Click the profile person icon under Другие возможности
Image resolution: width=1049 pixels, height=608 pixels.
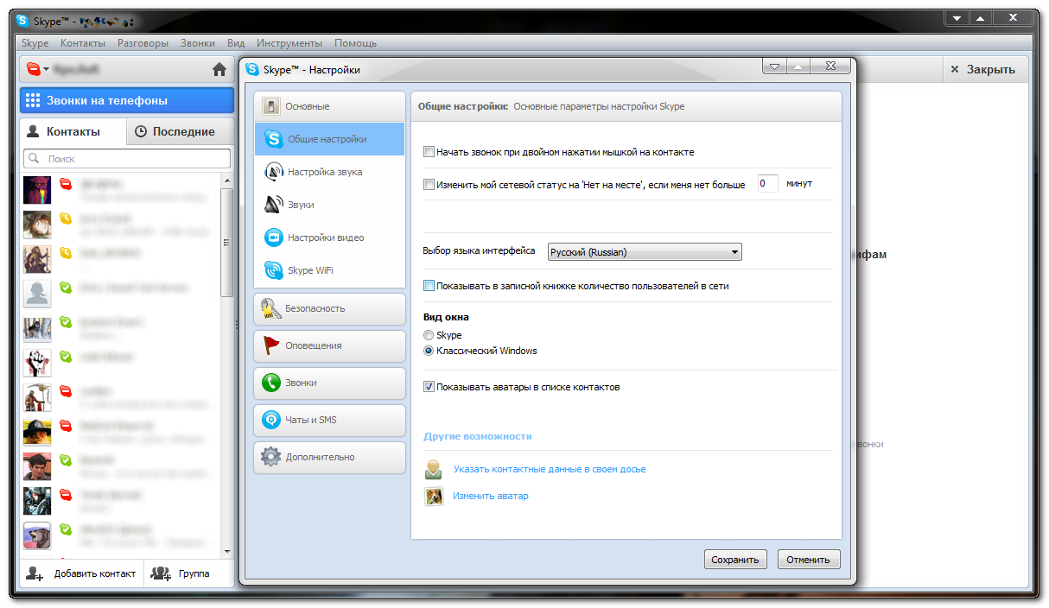(x=434, y=470)
